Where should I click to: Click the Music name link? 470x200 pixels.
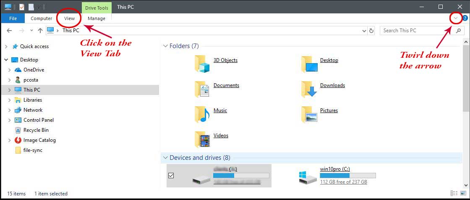click(x=220, y=110)
